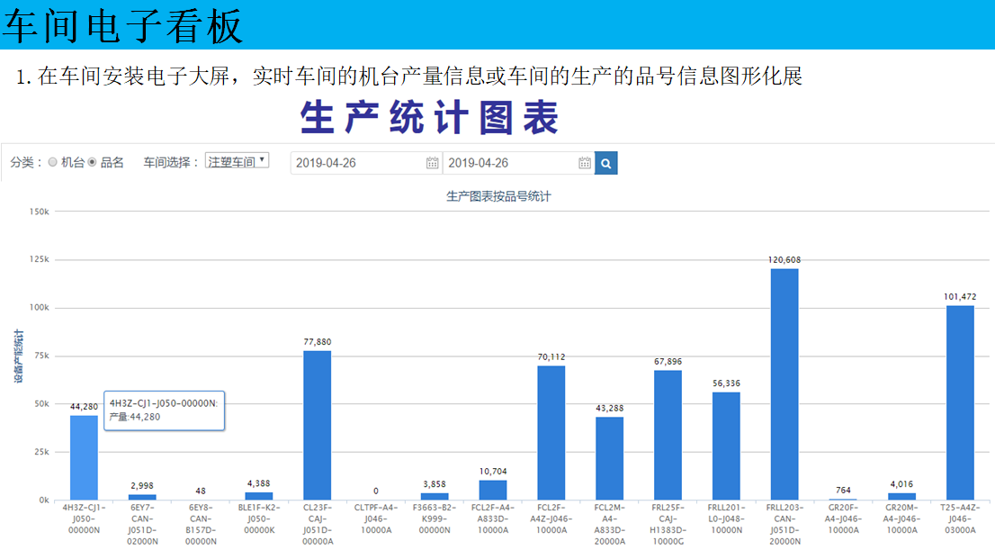Select the tallest bar FRLL203-CAN-J051D-20000N
995x559 pixels.
784,384
